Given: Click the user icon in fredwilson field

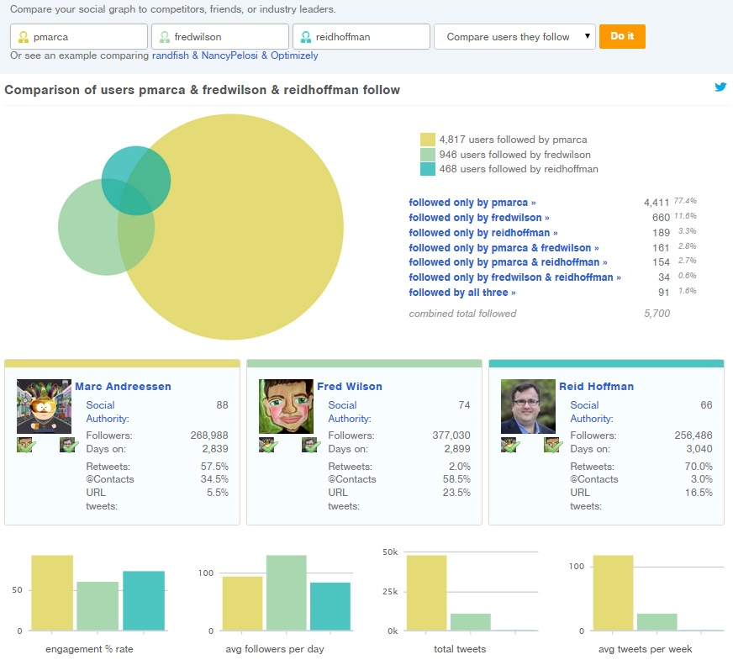Looking at the screenshot, I should 164,37.
